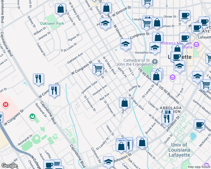Open the coffee cup pin right of Olivier St
Viewport: 211px width, 169px height.
point(185,16)
